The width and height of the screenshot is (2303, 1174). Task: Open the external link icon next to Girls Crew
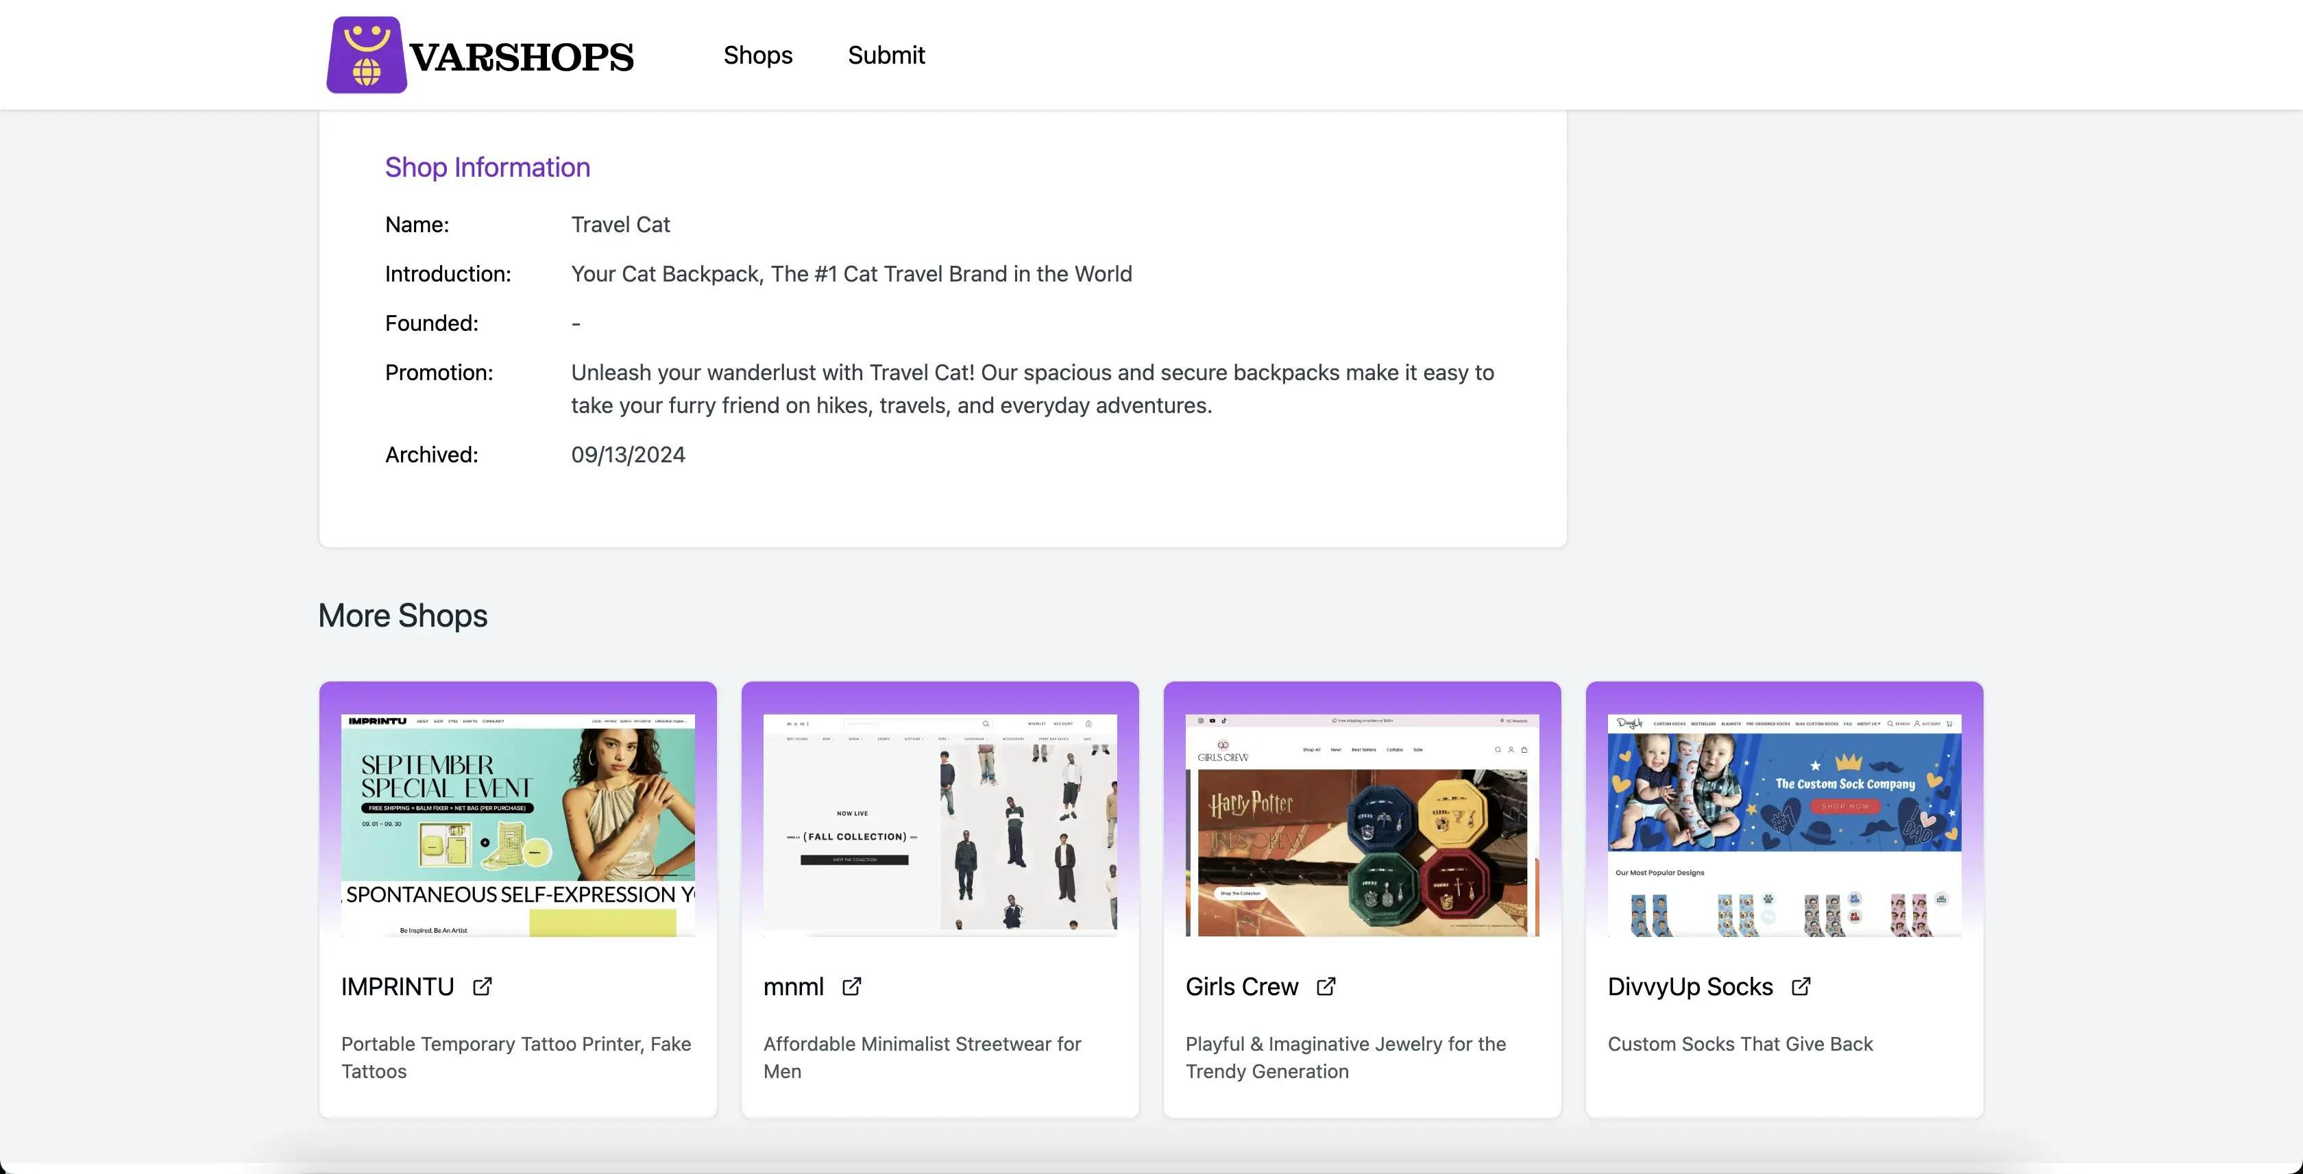click(1326, 986)
